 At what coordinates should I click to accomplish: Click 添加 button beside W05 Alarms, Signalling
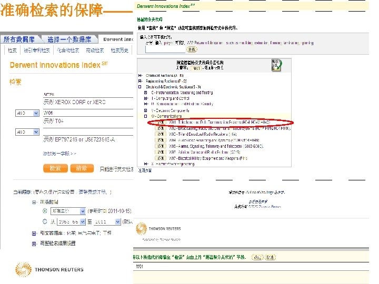[161, 146]
